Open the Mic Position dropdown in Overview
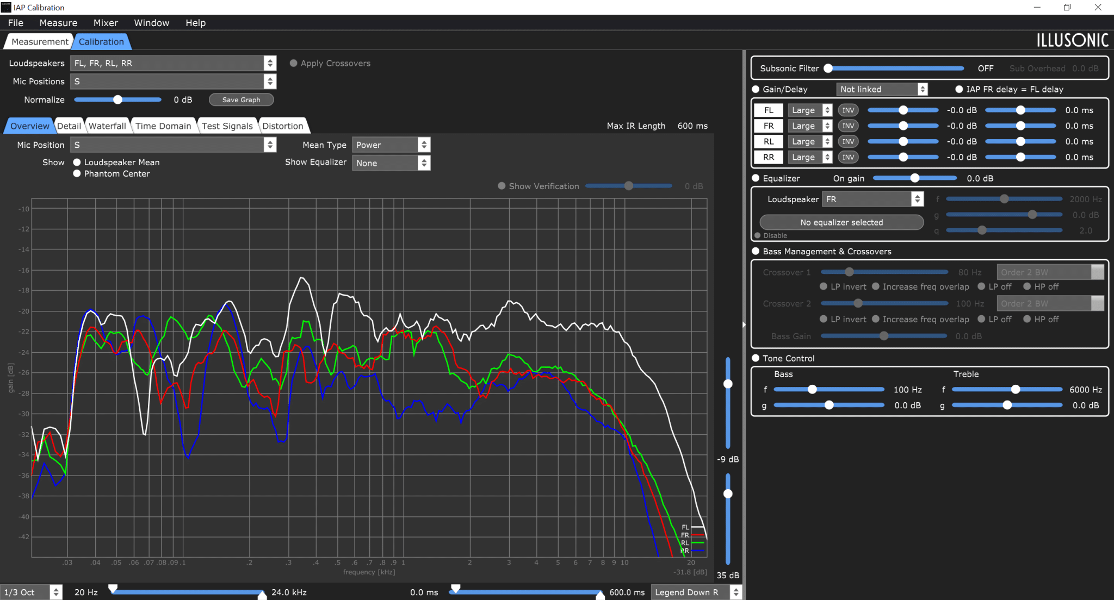 (174, 145)
